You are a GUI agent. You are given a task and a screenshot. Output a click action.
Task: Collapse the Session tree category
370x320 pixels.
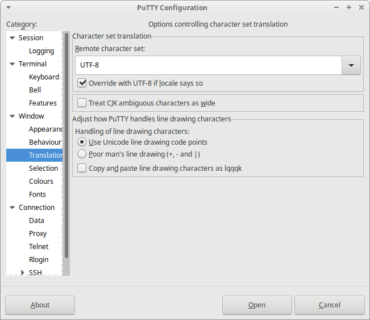tap(13, 38)
